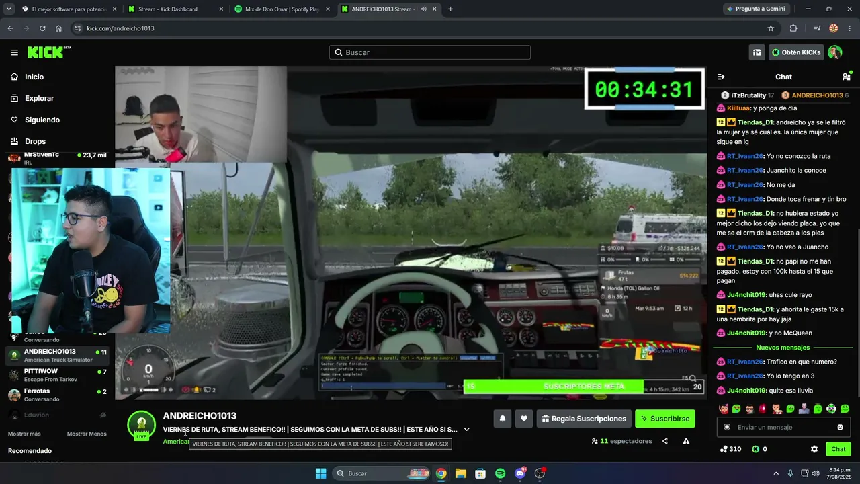Open the chat identity shield icon
Viewport: 860px width, 484px height.
point(726,427)
